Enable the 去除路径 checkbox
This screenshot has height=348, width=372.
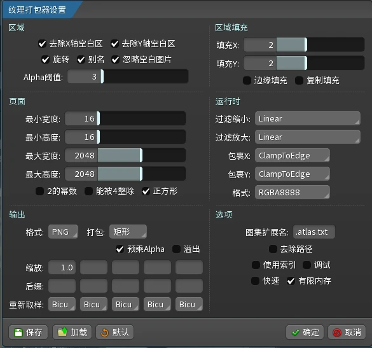point(273,249)
